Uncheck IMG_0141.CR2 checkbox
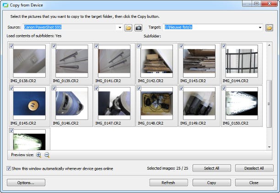 pyautogui.click(x=97, y=46)
